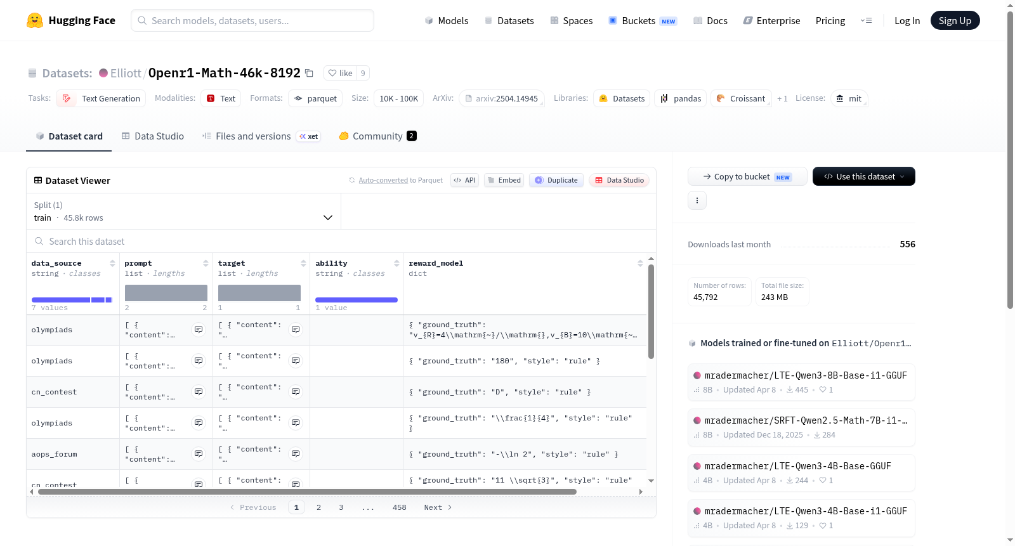Like the dataset using the heart button
This screenshot has width=1015, height=546.
(340, 73)
